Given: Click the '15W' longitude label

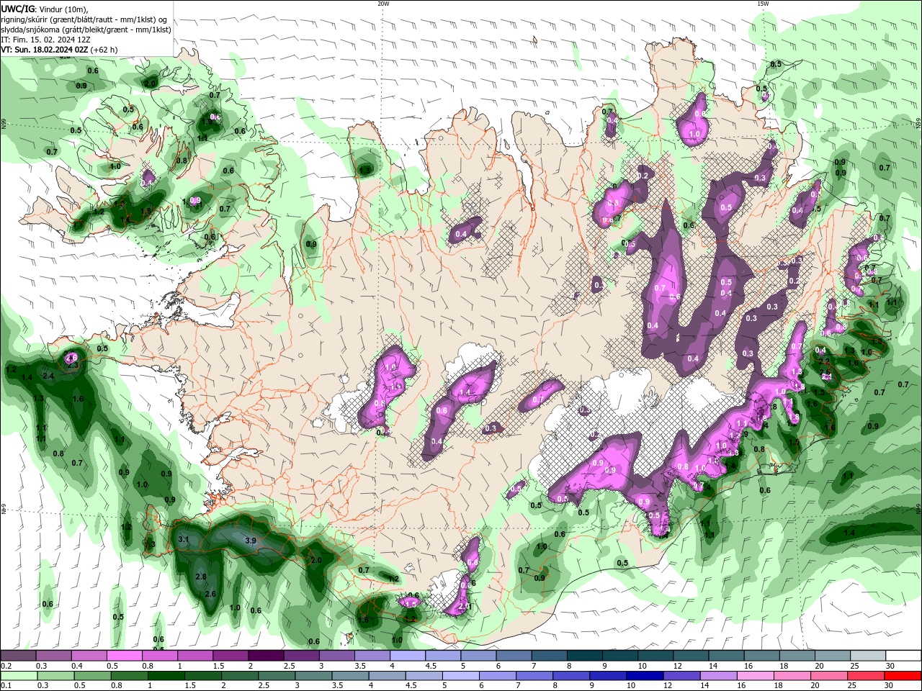Looking at the screenshot, I should click(762, 4).
